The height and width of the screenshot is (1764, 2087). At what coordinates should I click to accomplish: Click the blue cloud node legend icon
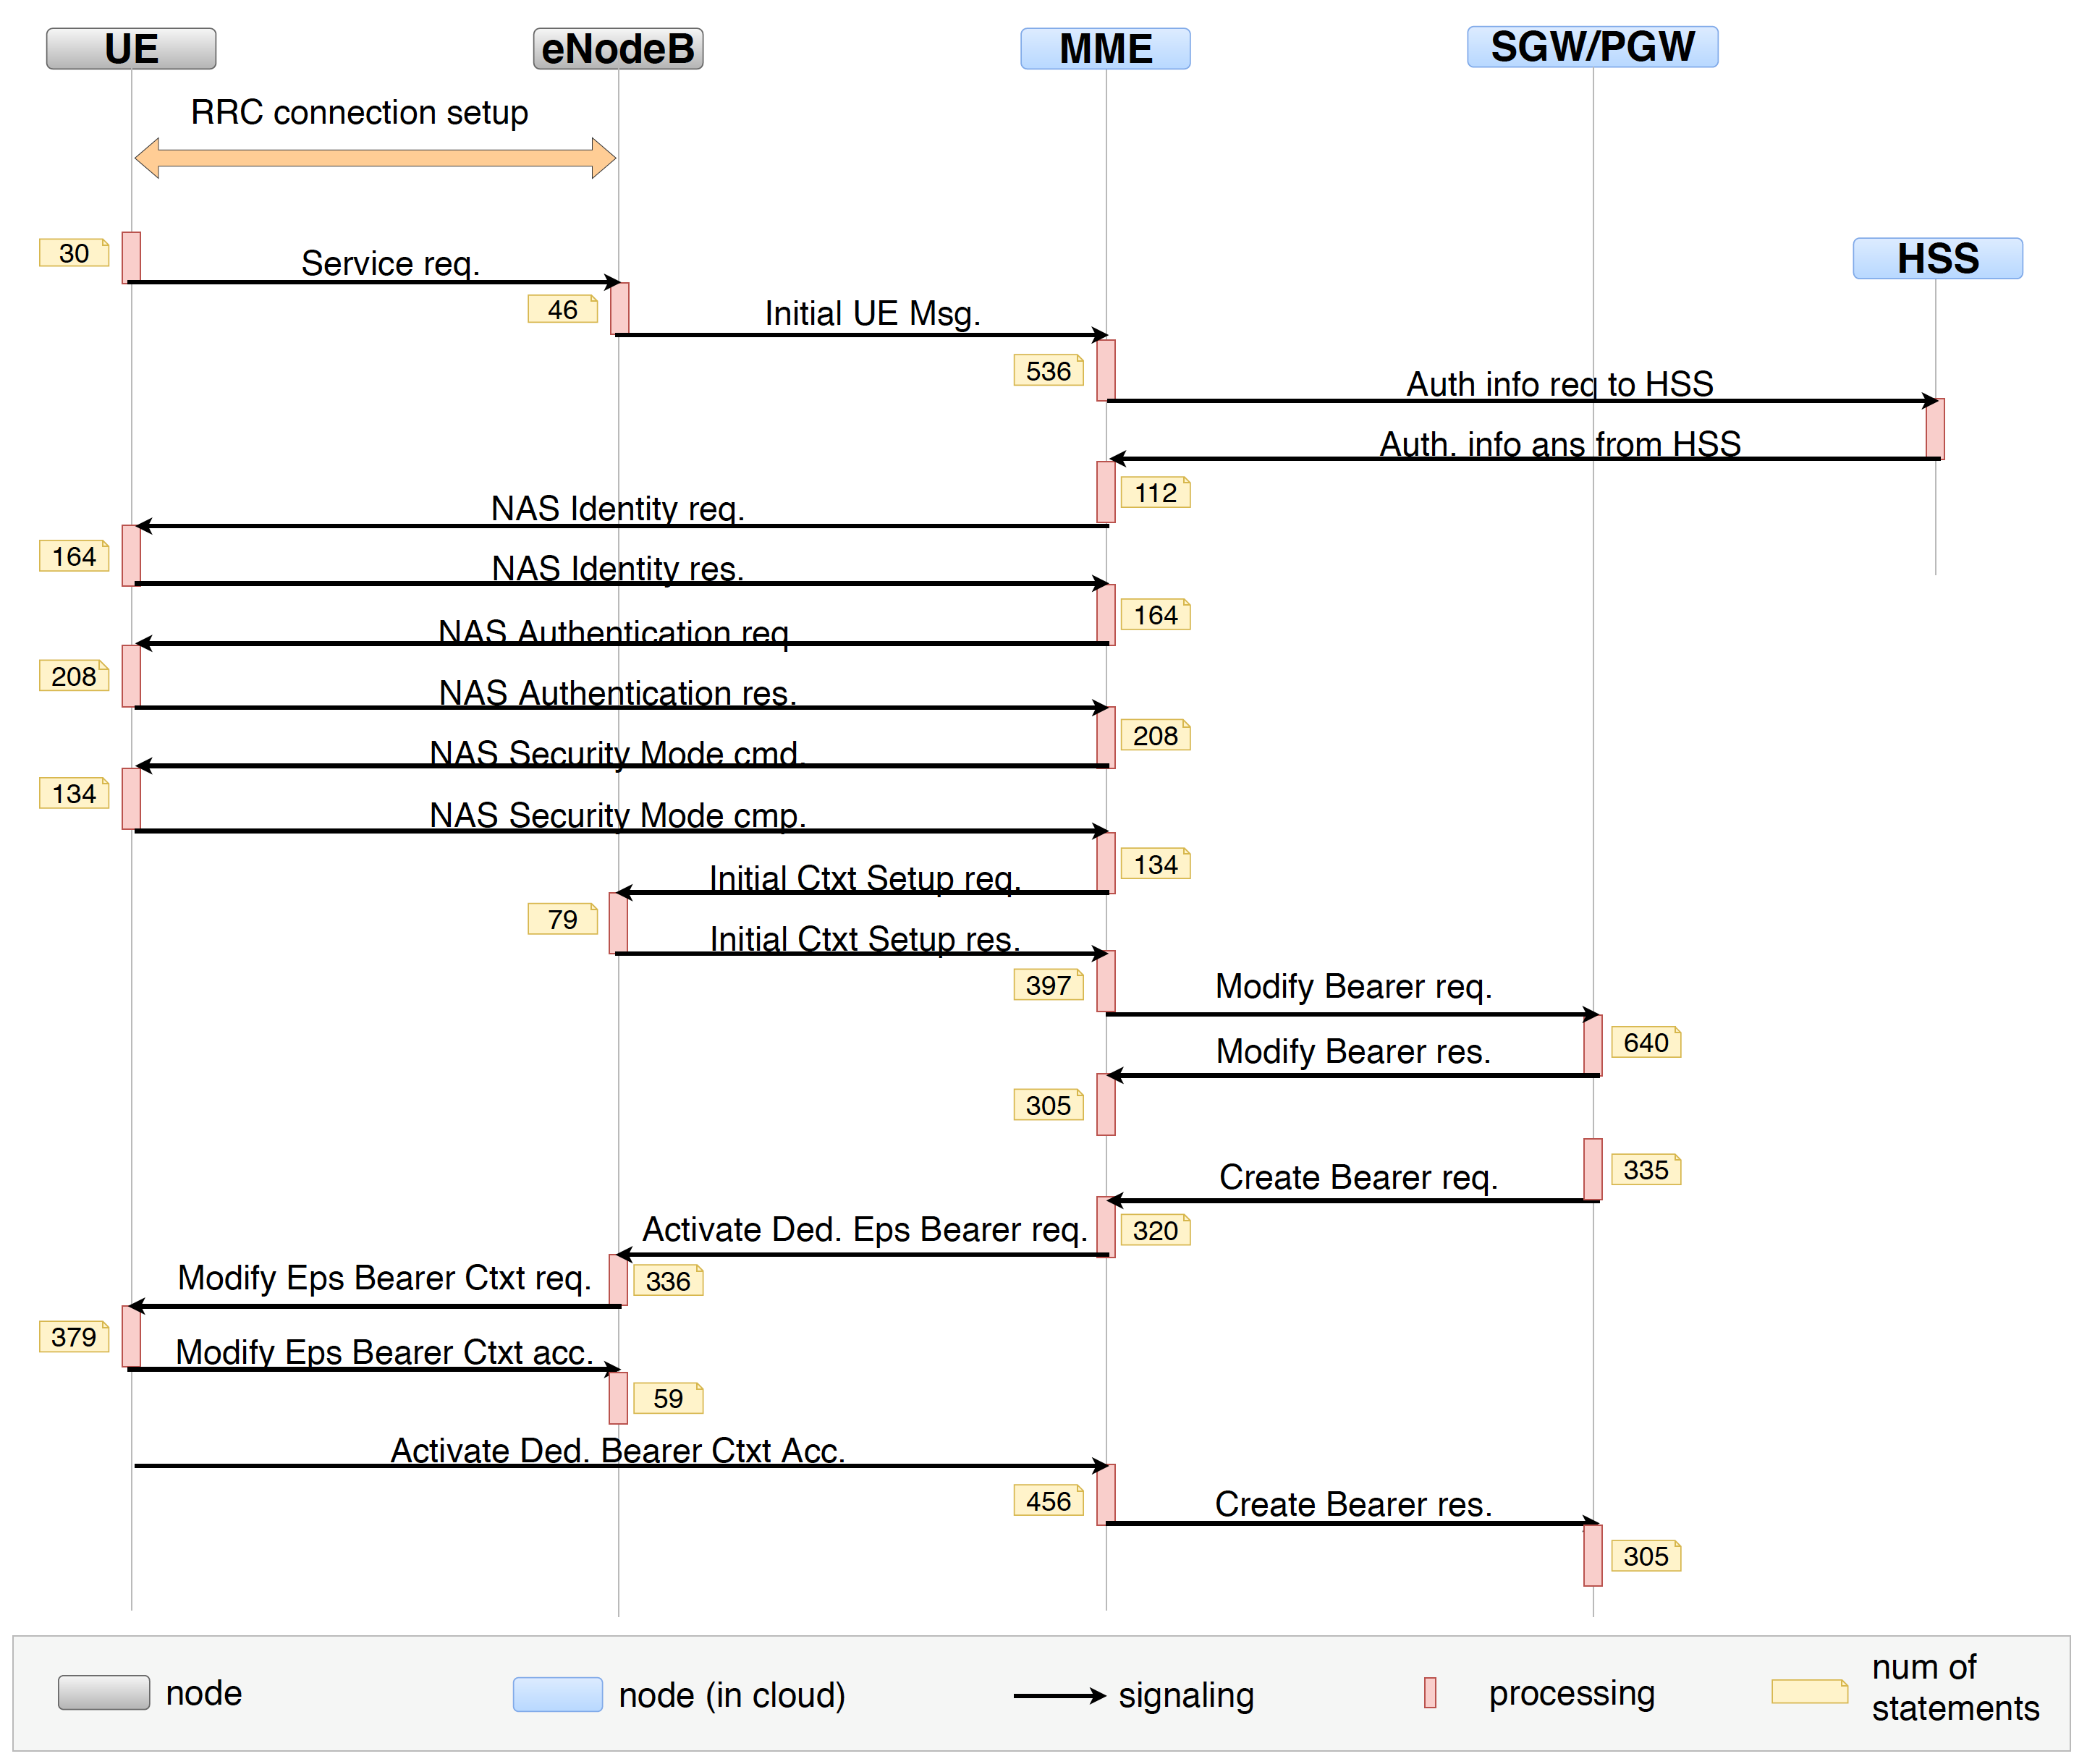[557, 1694]
